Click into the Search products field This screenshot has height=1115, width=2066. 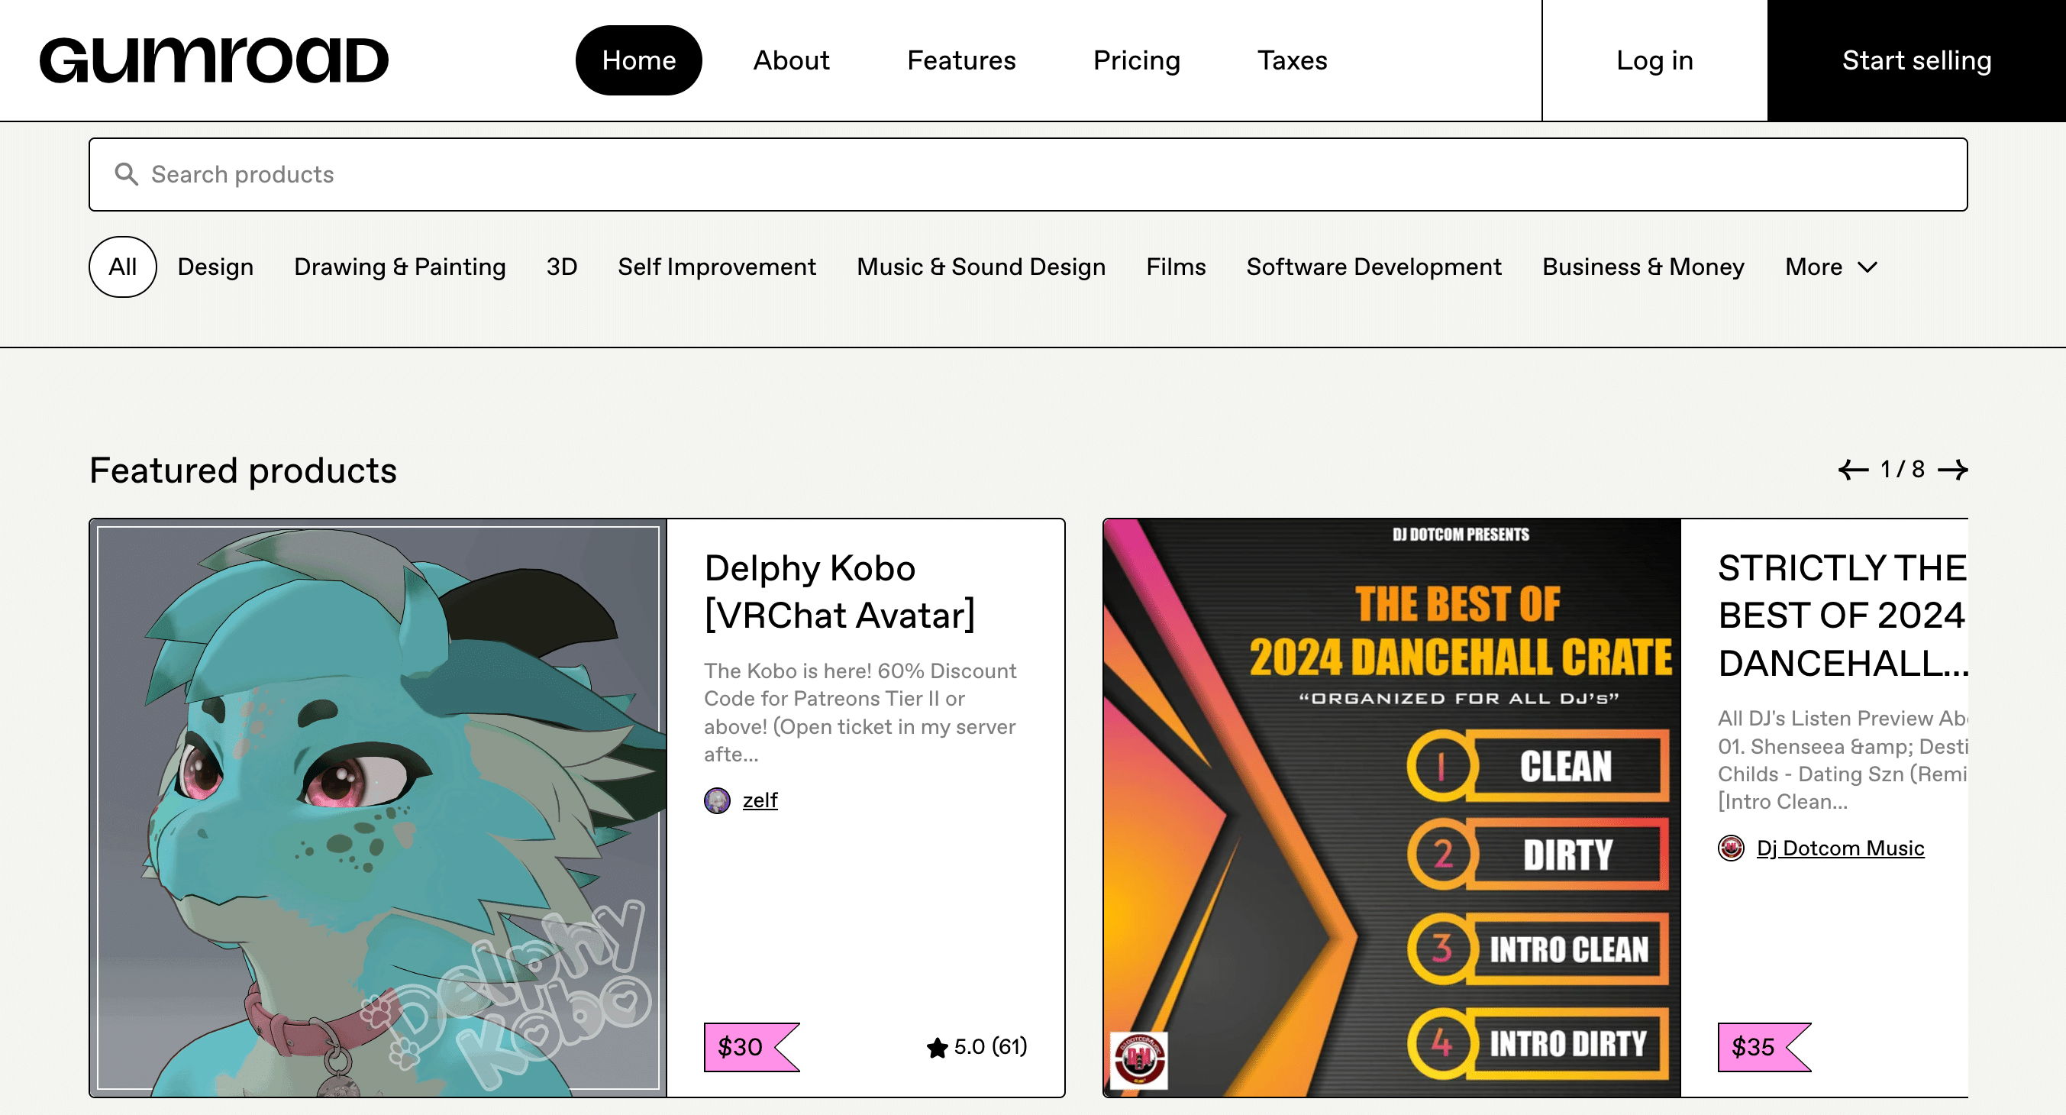pyautogui.click(x=1027, y=174)
